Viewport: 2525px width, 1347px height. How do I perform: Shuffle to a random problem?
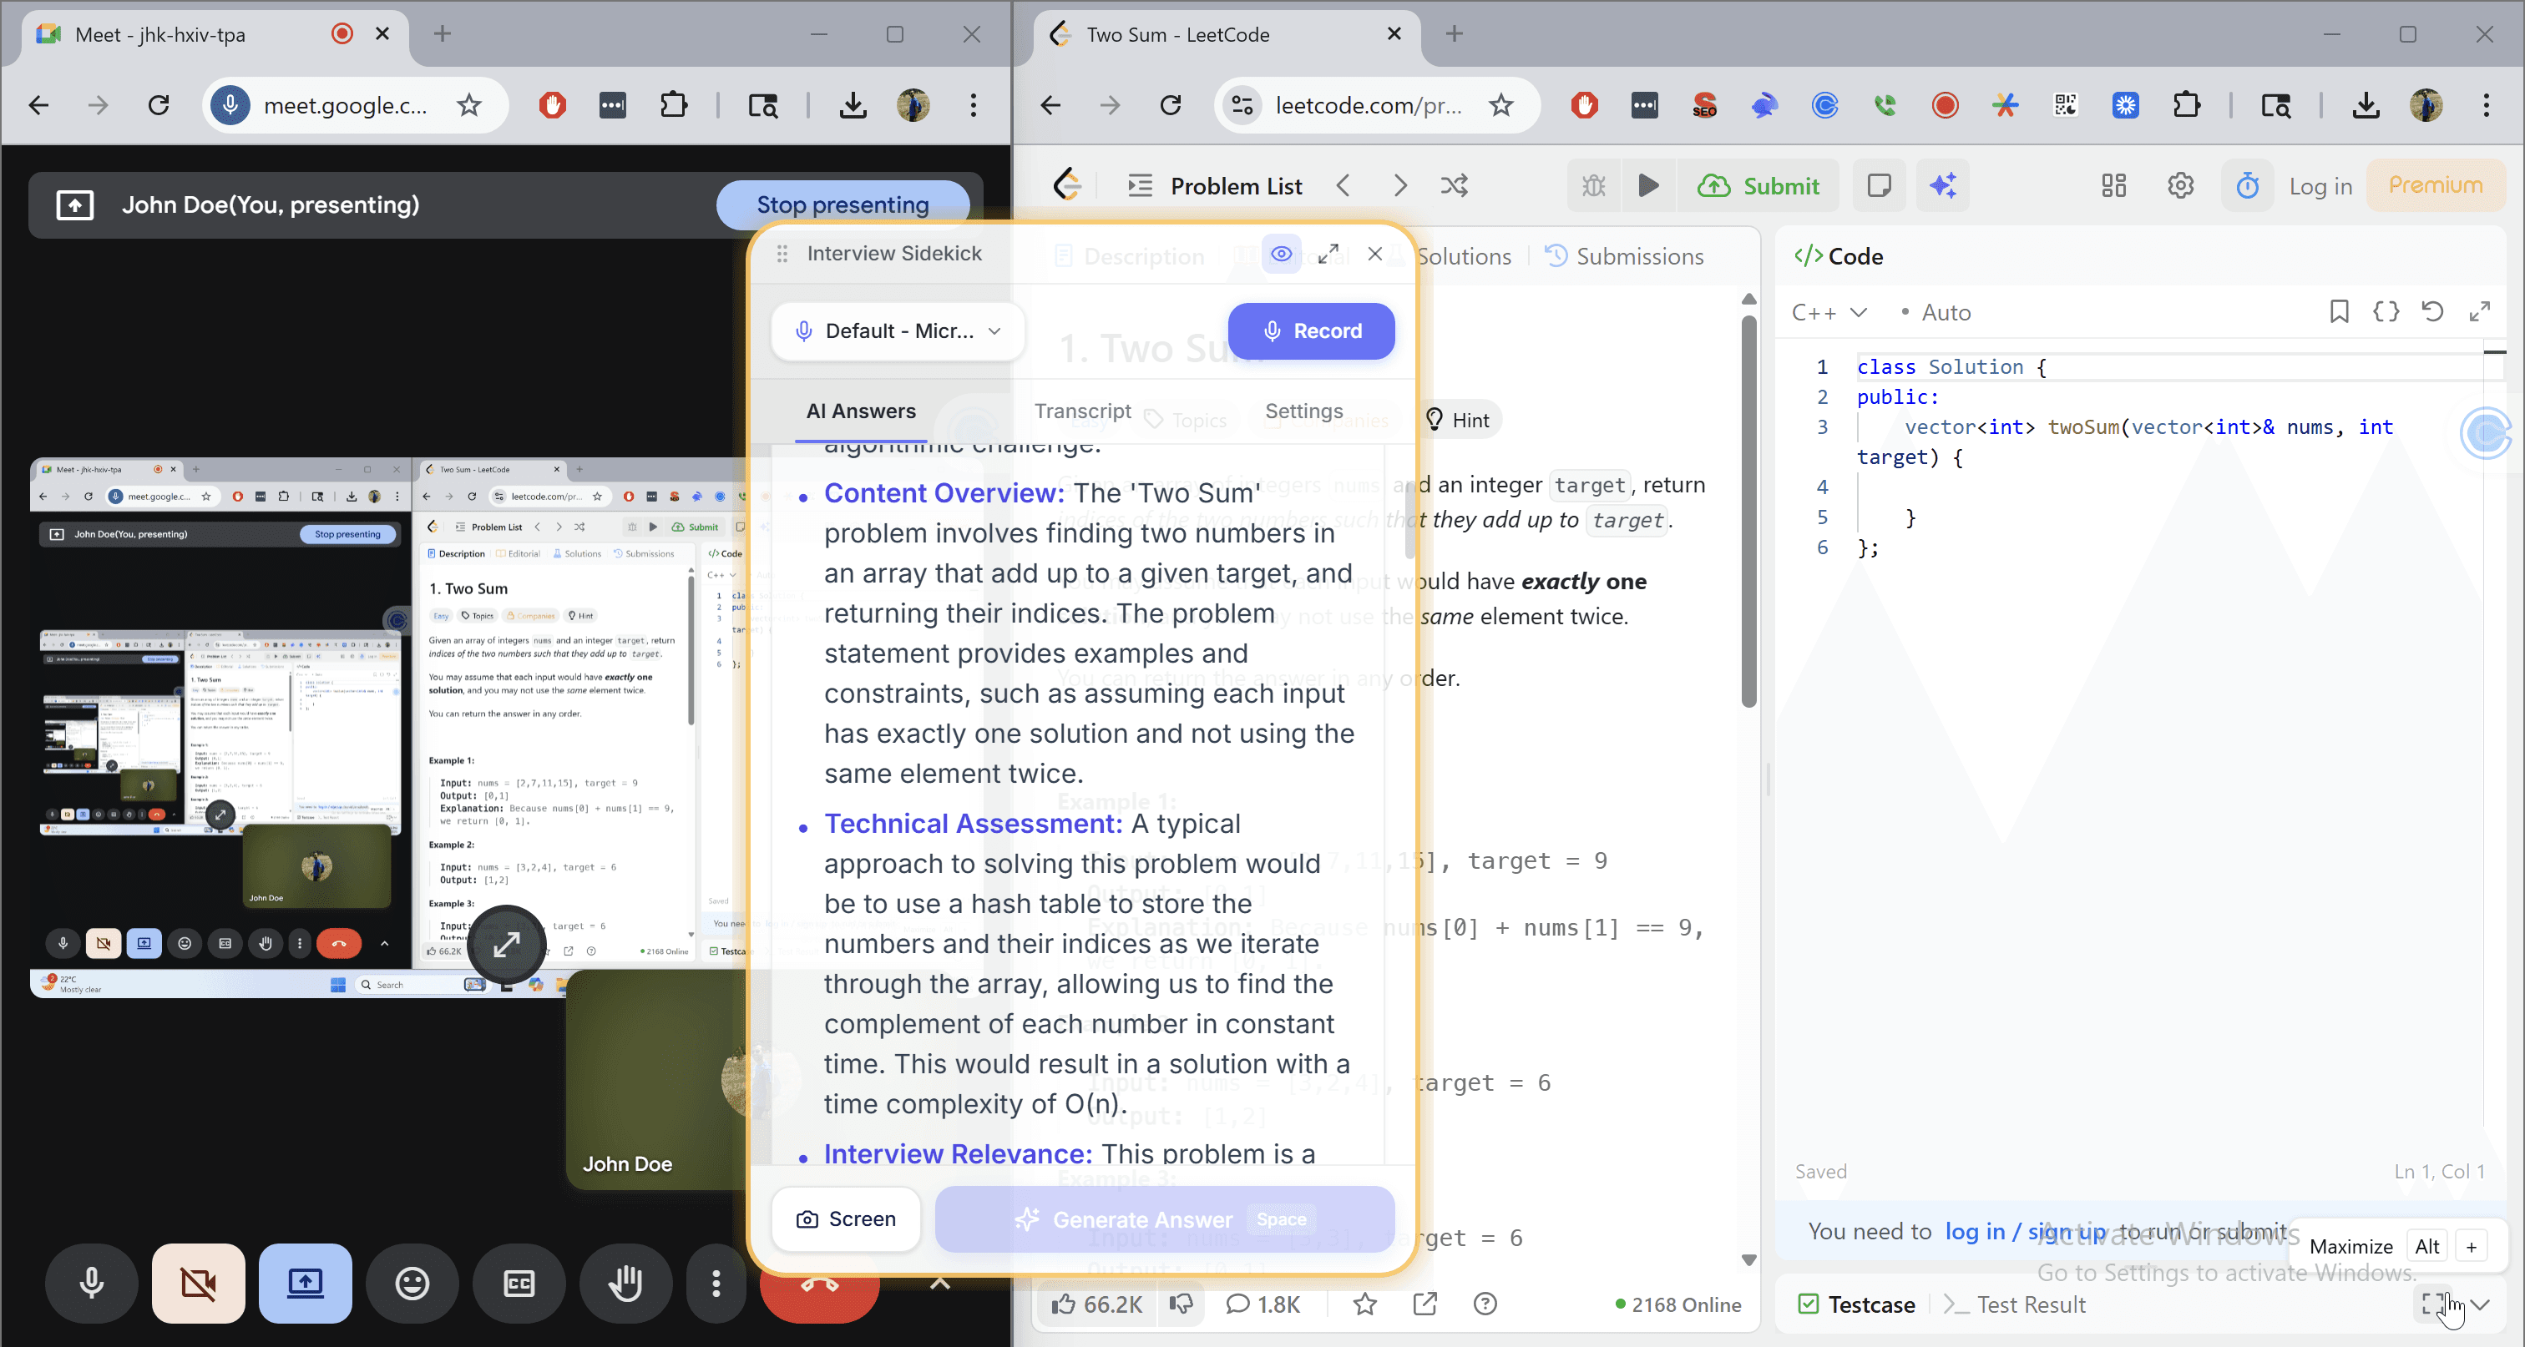point(1455,185)
